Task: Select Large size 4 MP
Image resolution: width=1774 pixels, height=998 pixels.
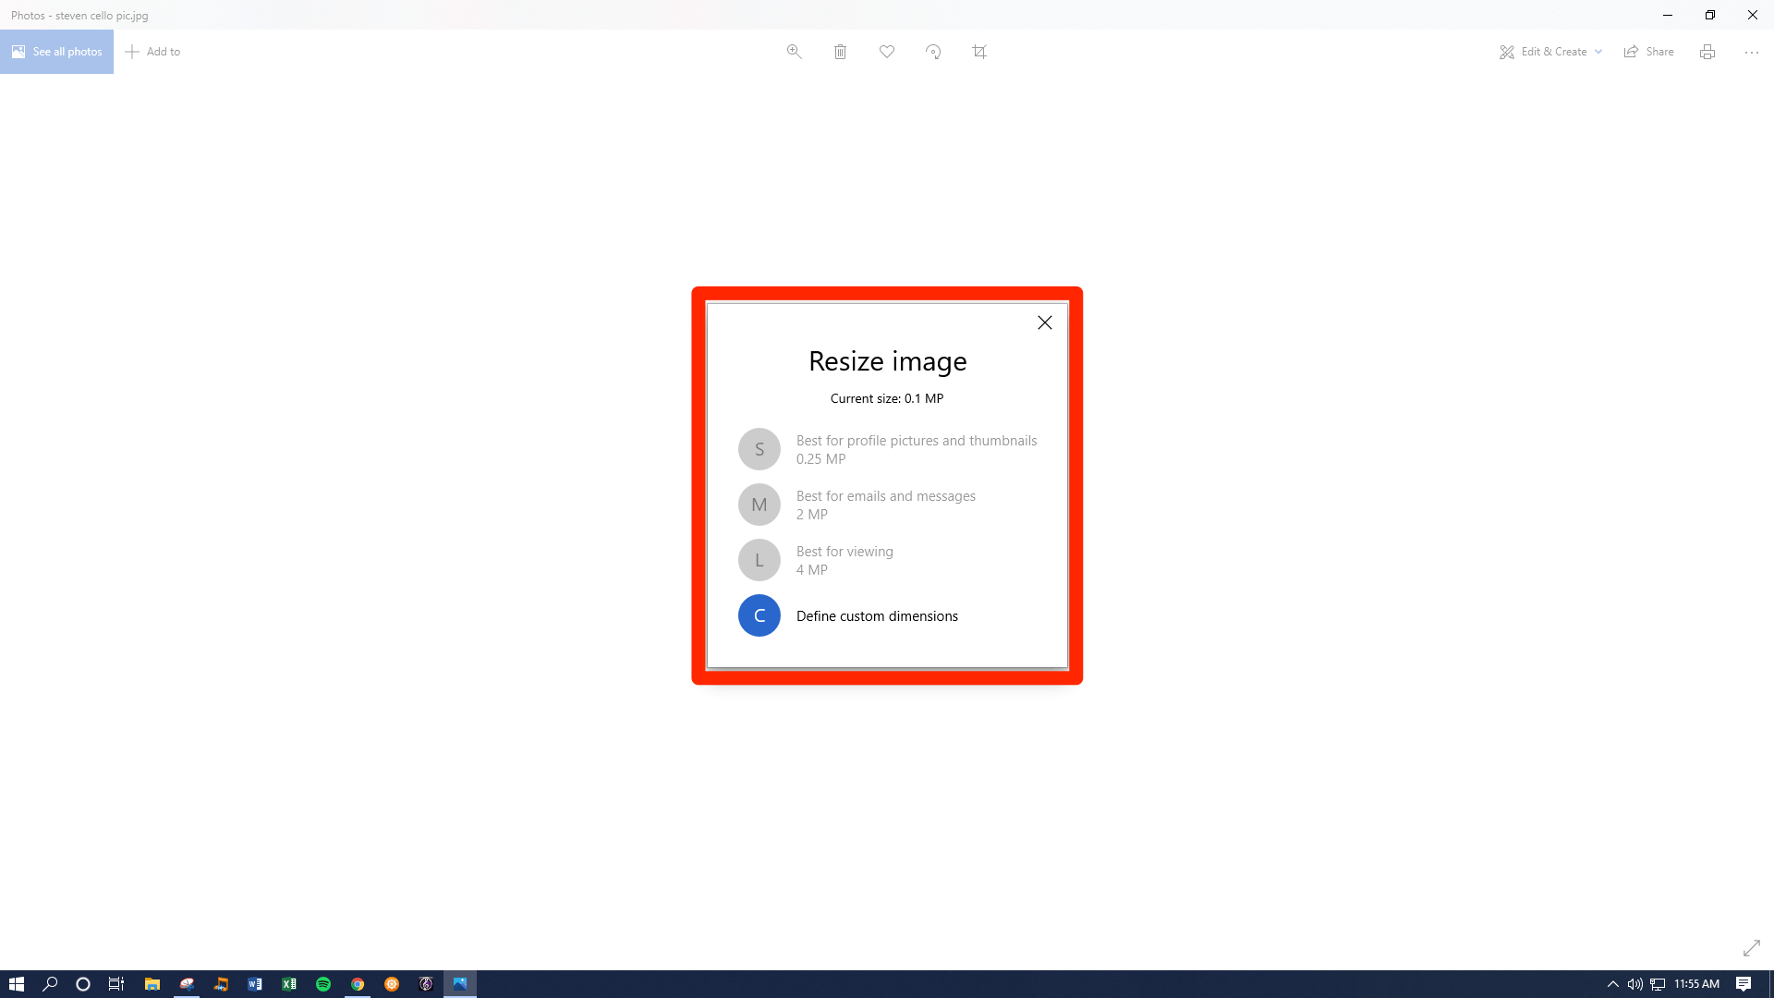Action: pos(887,559)
